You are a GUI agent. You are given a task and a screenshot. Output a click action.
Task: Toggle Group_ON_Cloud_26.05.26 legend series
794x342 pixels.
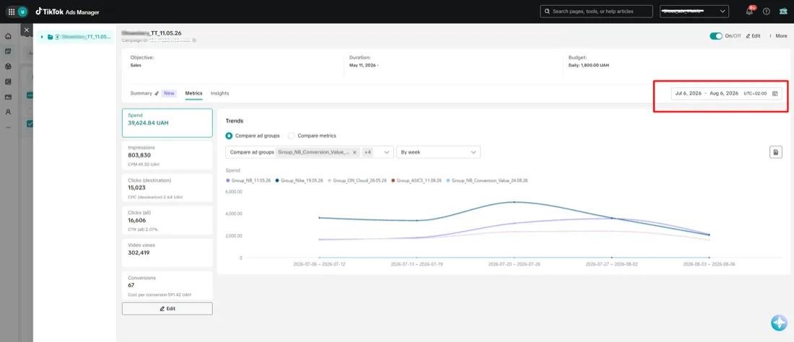tap(357, 180)
